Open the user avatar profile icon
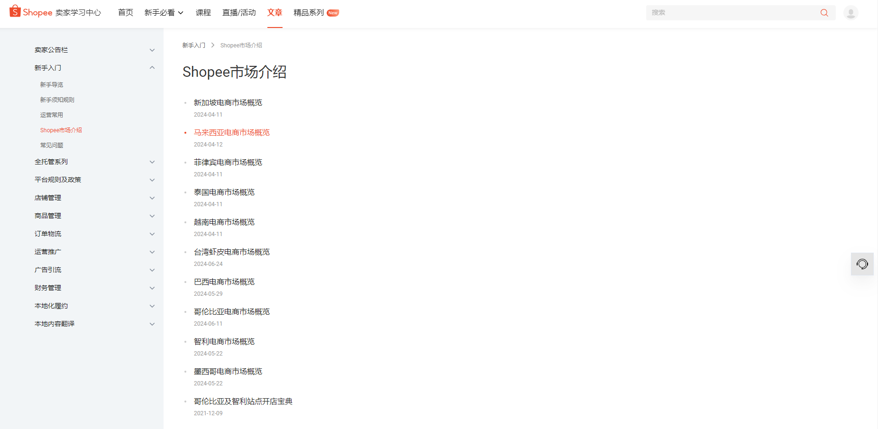 pos(851,13)
